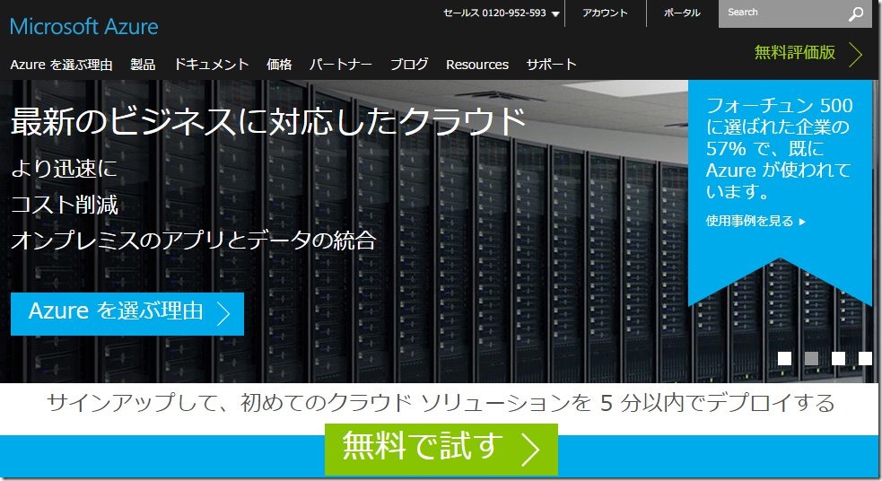Expand the セールス 0120-952-593 dropdown

[x=502, y=13]
